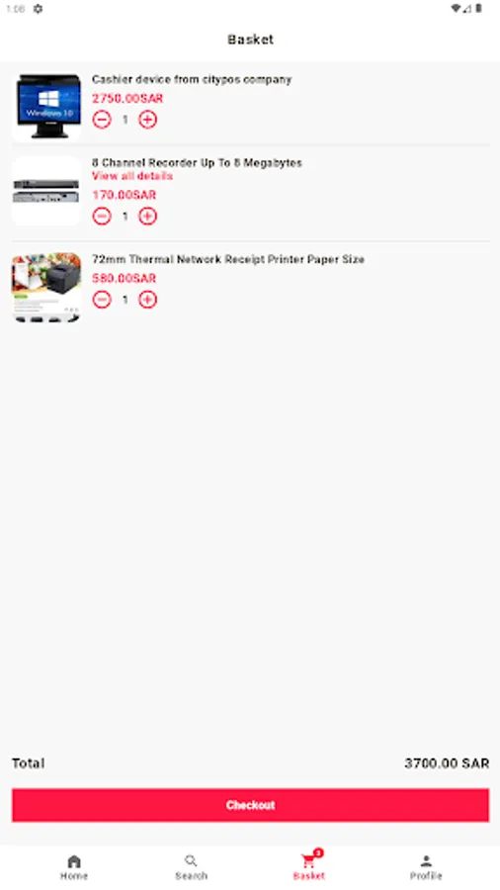The height and width of the screenshot is (890, 500).
Task: Go to the Search tab
Action: [191, 867]
